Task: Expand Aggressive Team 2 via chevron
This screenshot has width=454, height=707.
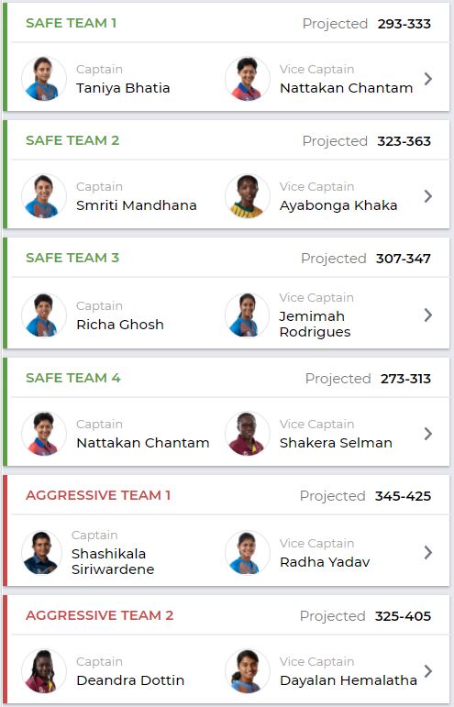Action: point(427,671)
